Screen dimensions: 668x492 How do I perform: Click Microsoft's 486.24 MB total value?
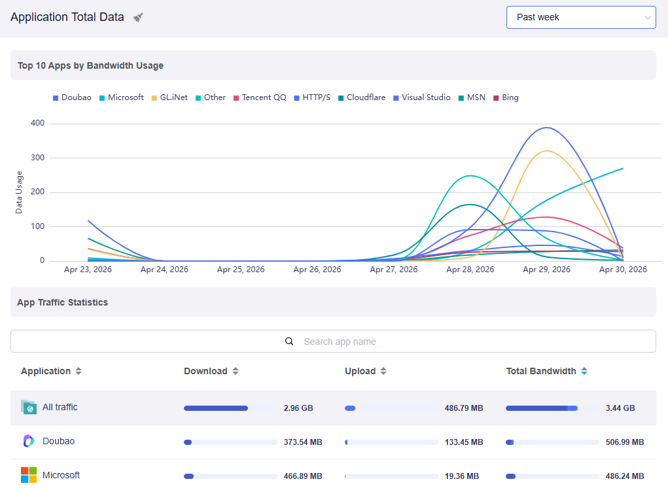(625, 476)
